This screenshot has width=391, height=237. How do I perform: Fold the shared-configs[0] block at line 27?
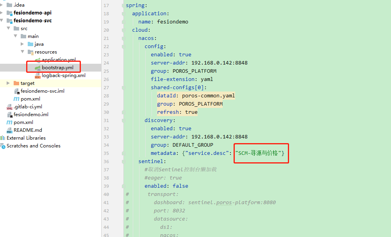pos(123,88)
